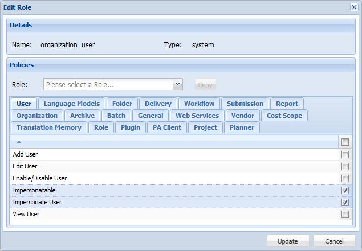
Task: Open the Web Services tab
Action: [197, 116]
